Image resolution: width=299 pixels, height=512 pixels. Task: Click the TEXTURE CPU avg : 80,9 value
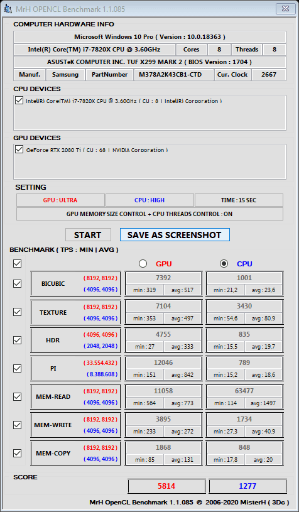point(263,318)
